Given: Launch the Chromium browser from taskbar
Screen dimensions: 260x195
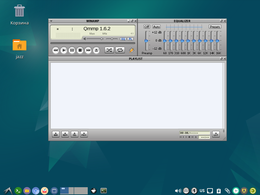Looking at the screenshot, I should tap(36, 191).
